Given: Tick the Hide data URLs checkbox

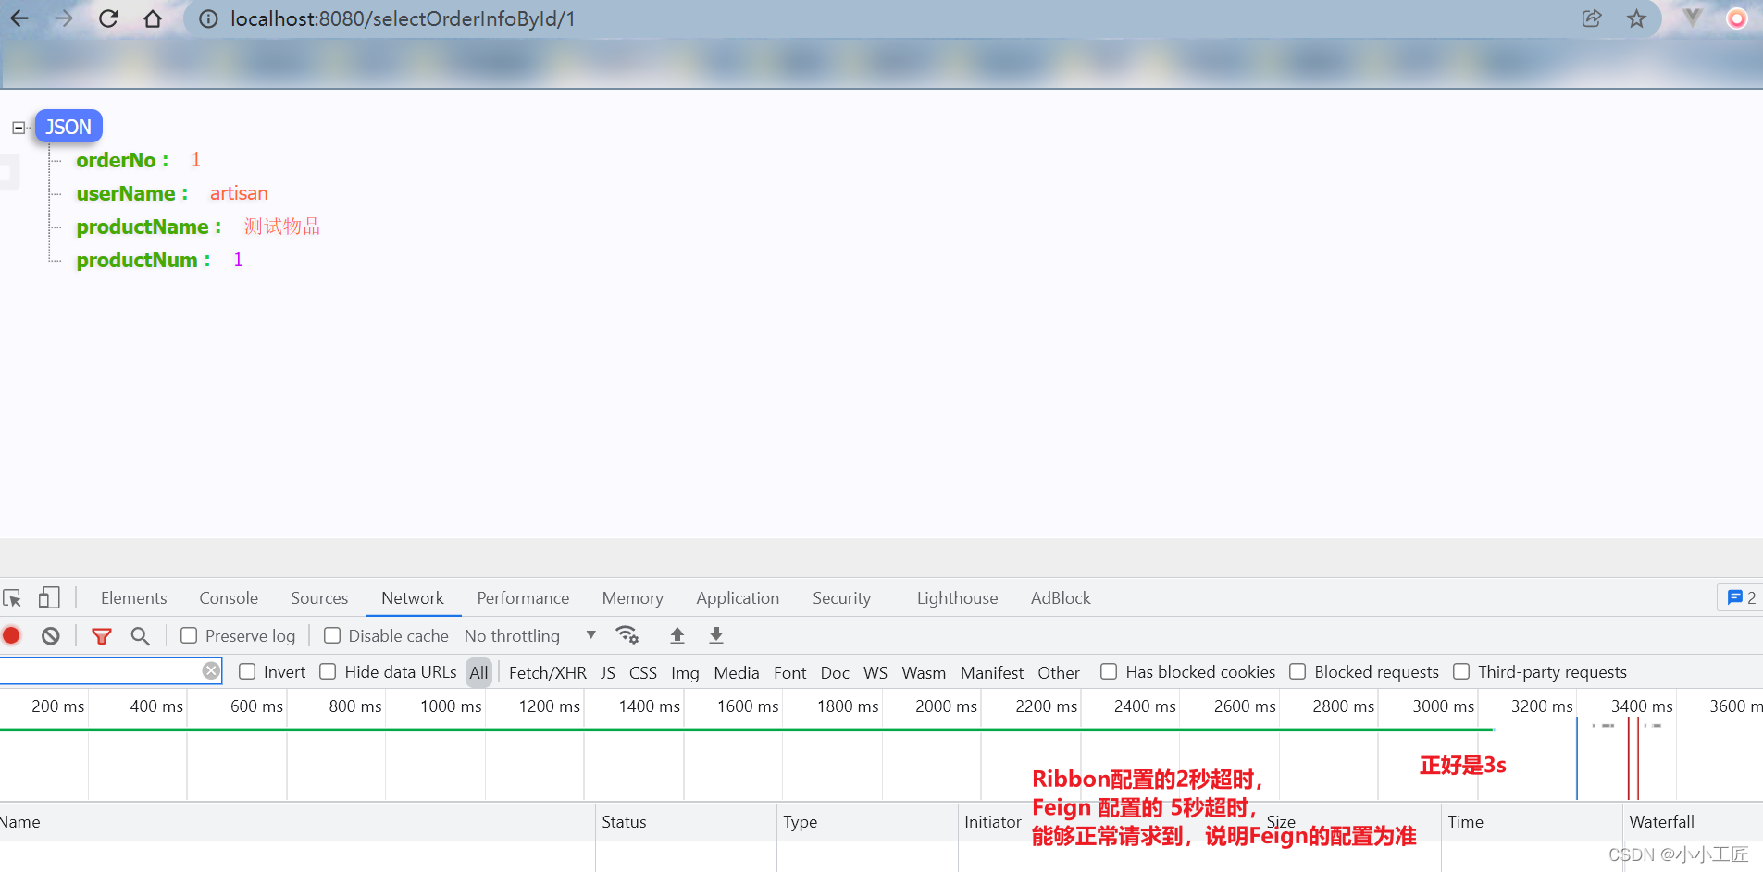Looking at the screenshot, I should [x=328, y=671].
